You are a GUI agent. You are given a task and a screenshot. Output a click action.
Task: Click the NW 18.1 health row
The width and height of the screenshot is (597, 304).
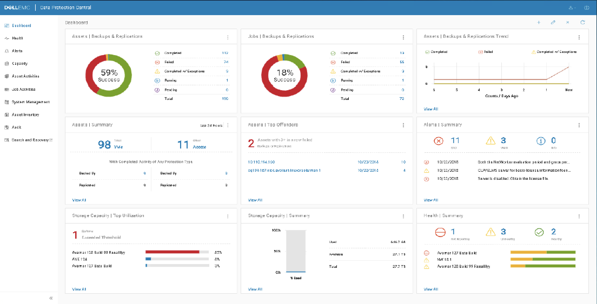[x=500, y=259]
